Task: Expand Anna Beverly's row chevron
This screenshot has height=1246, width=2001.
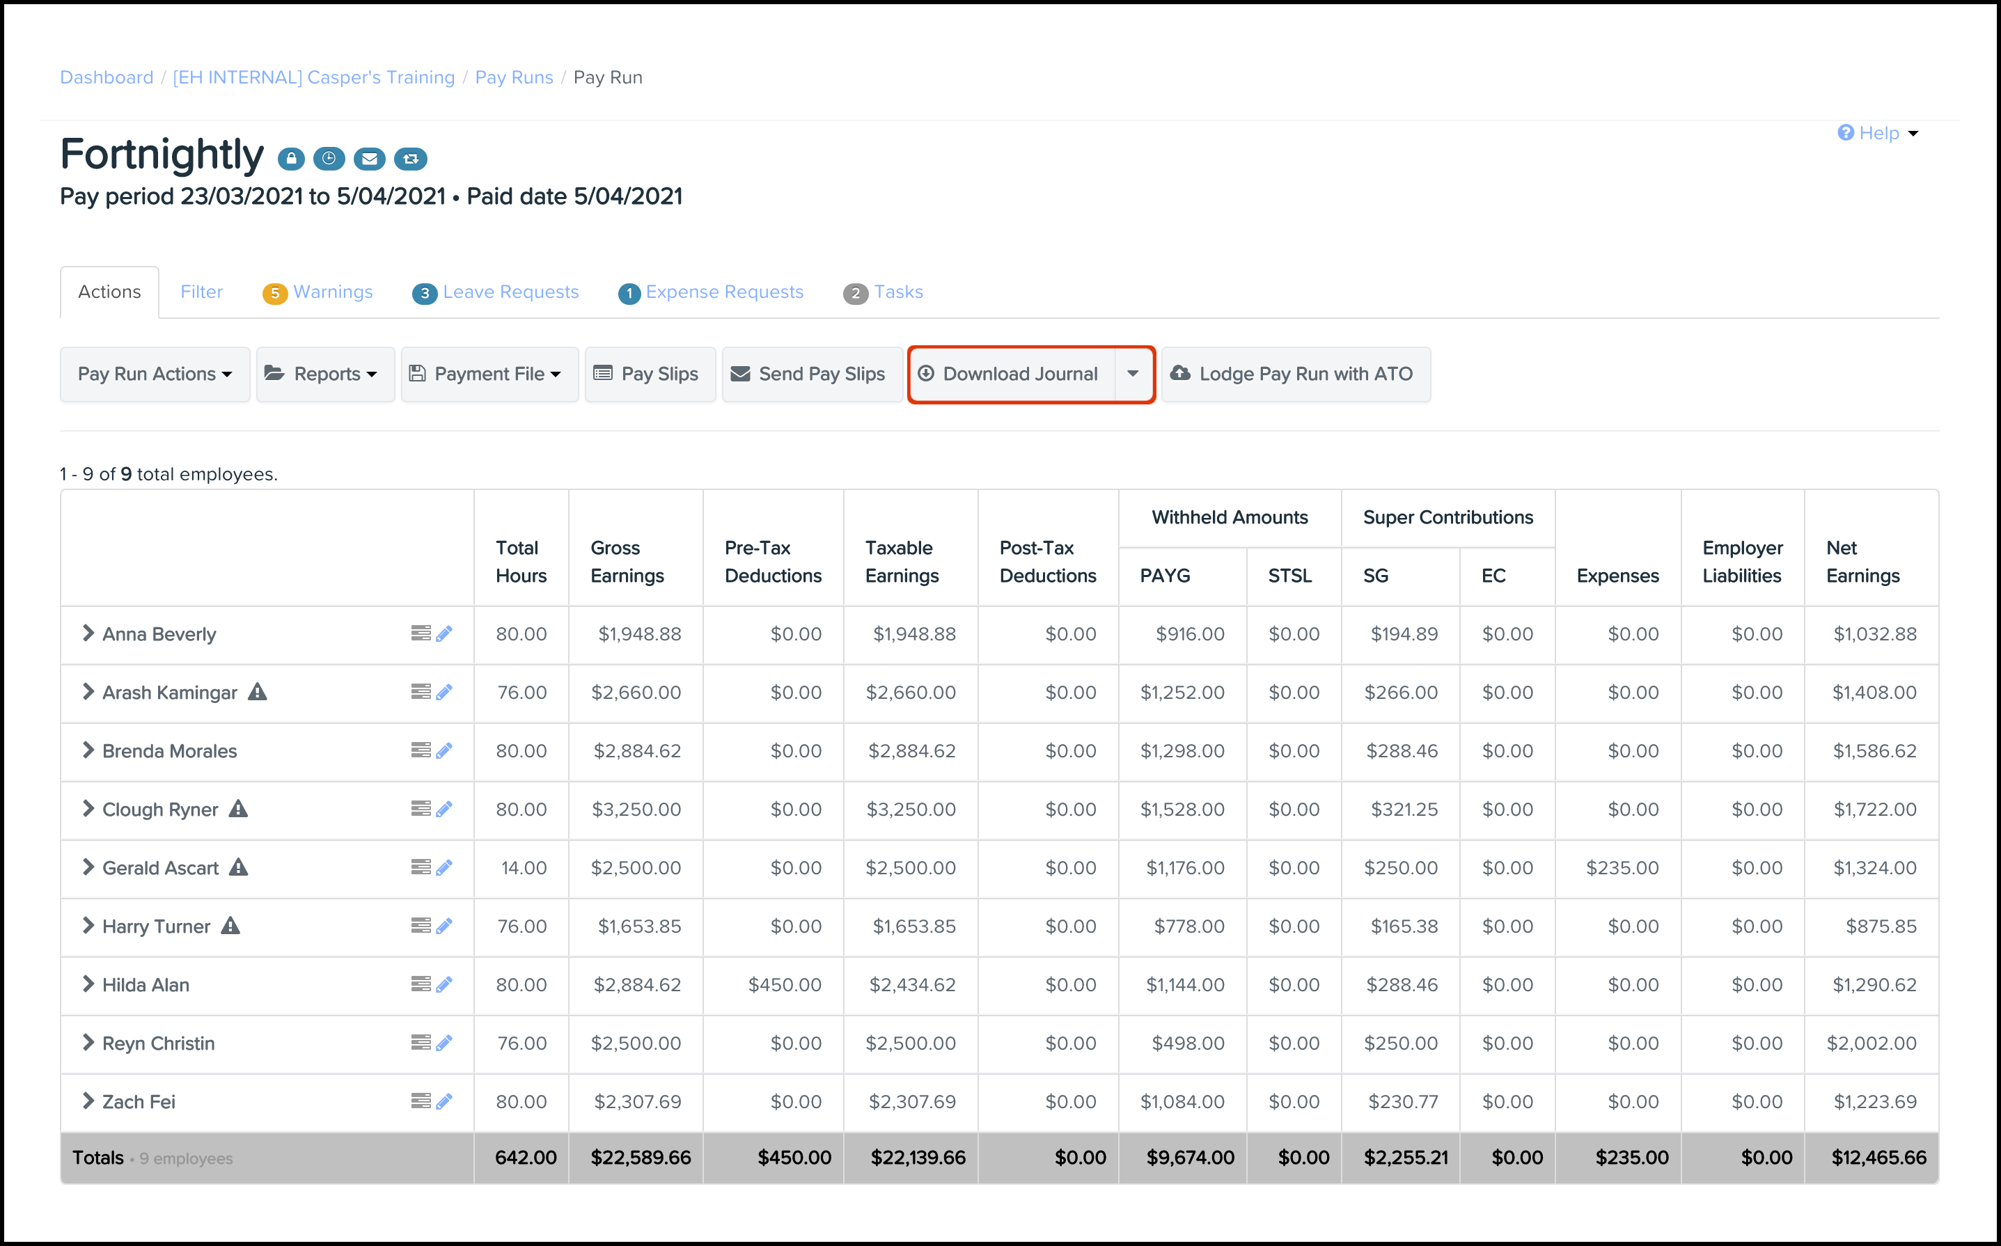Action: tap(87, 633)
